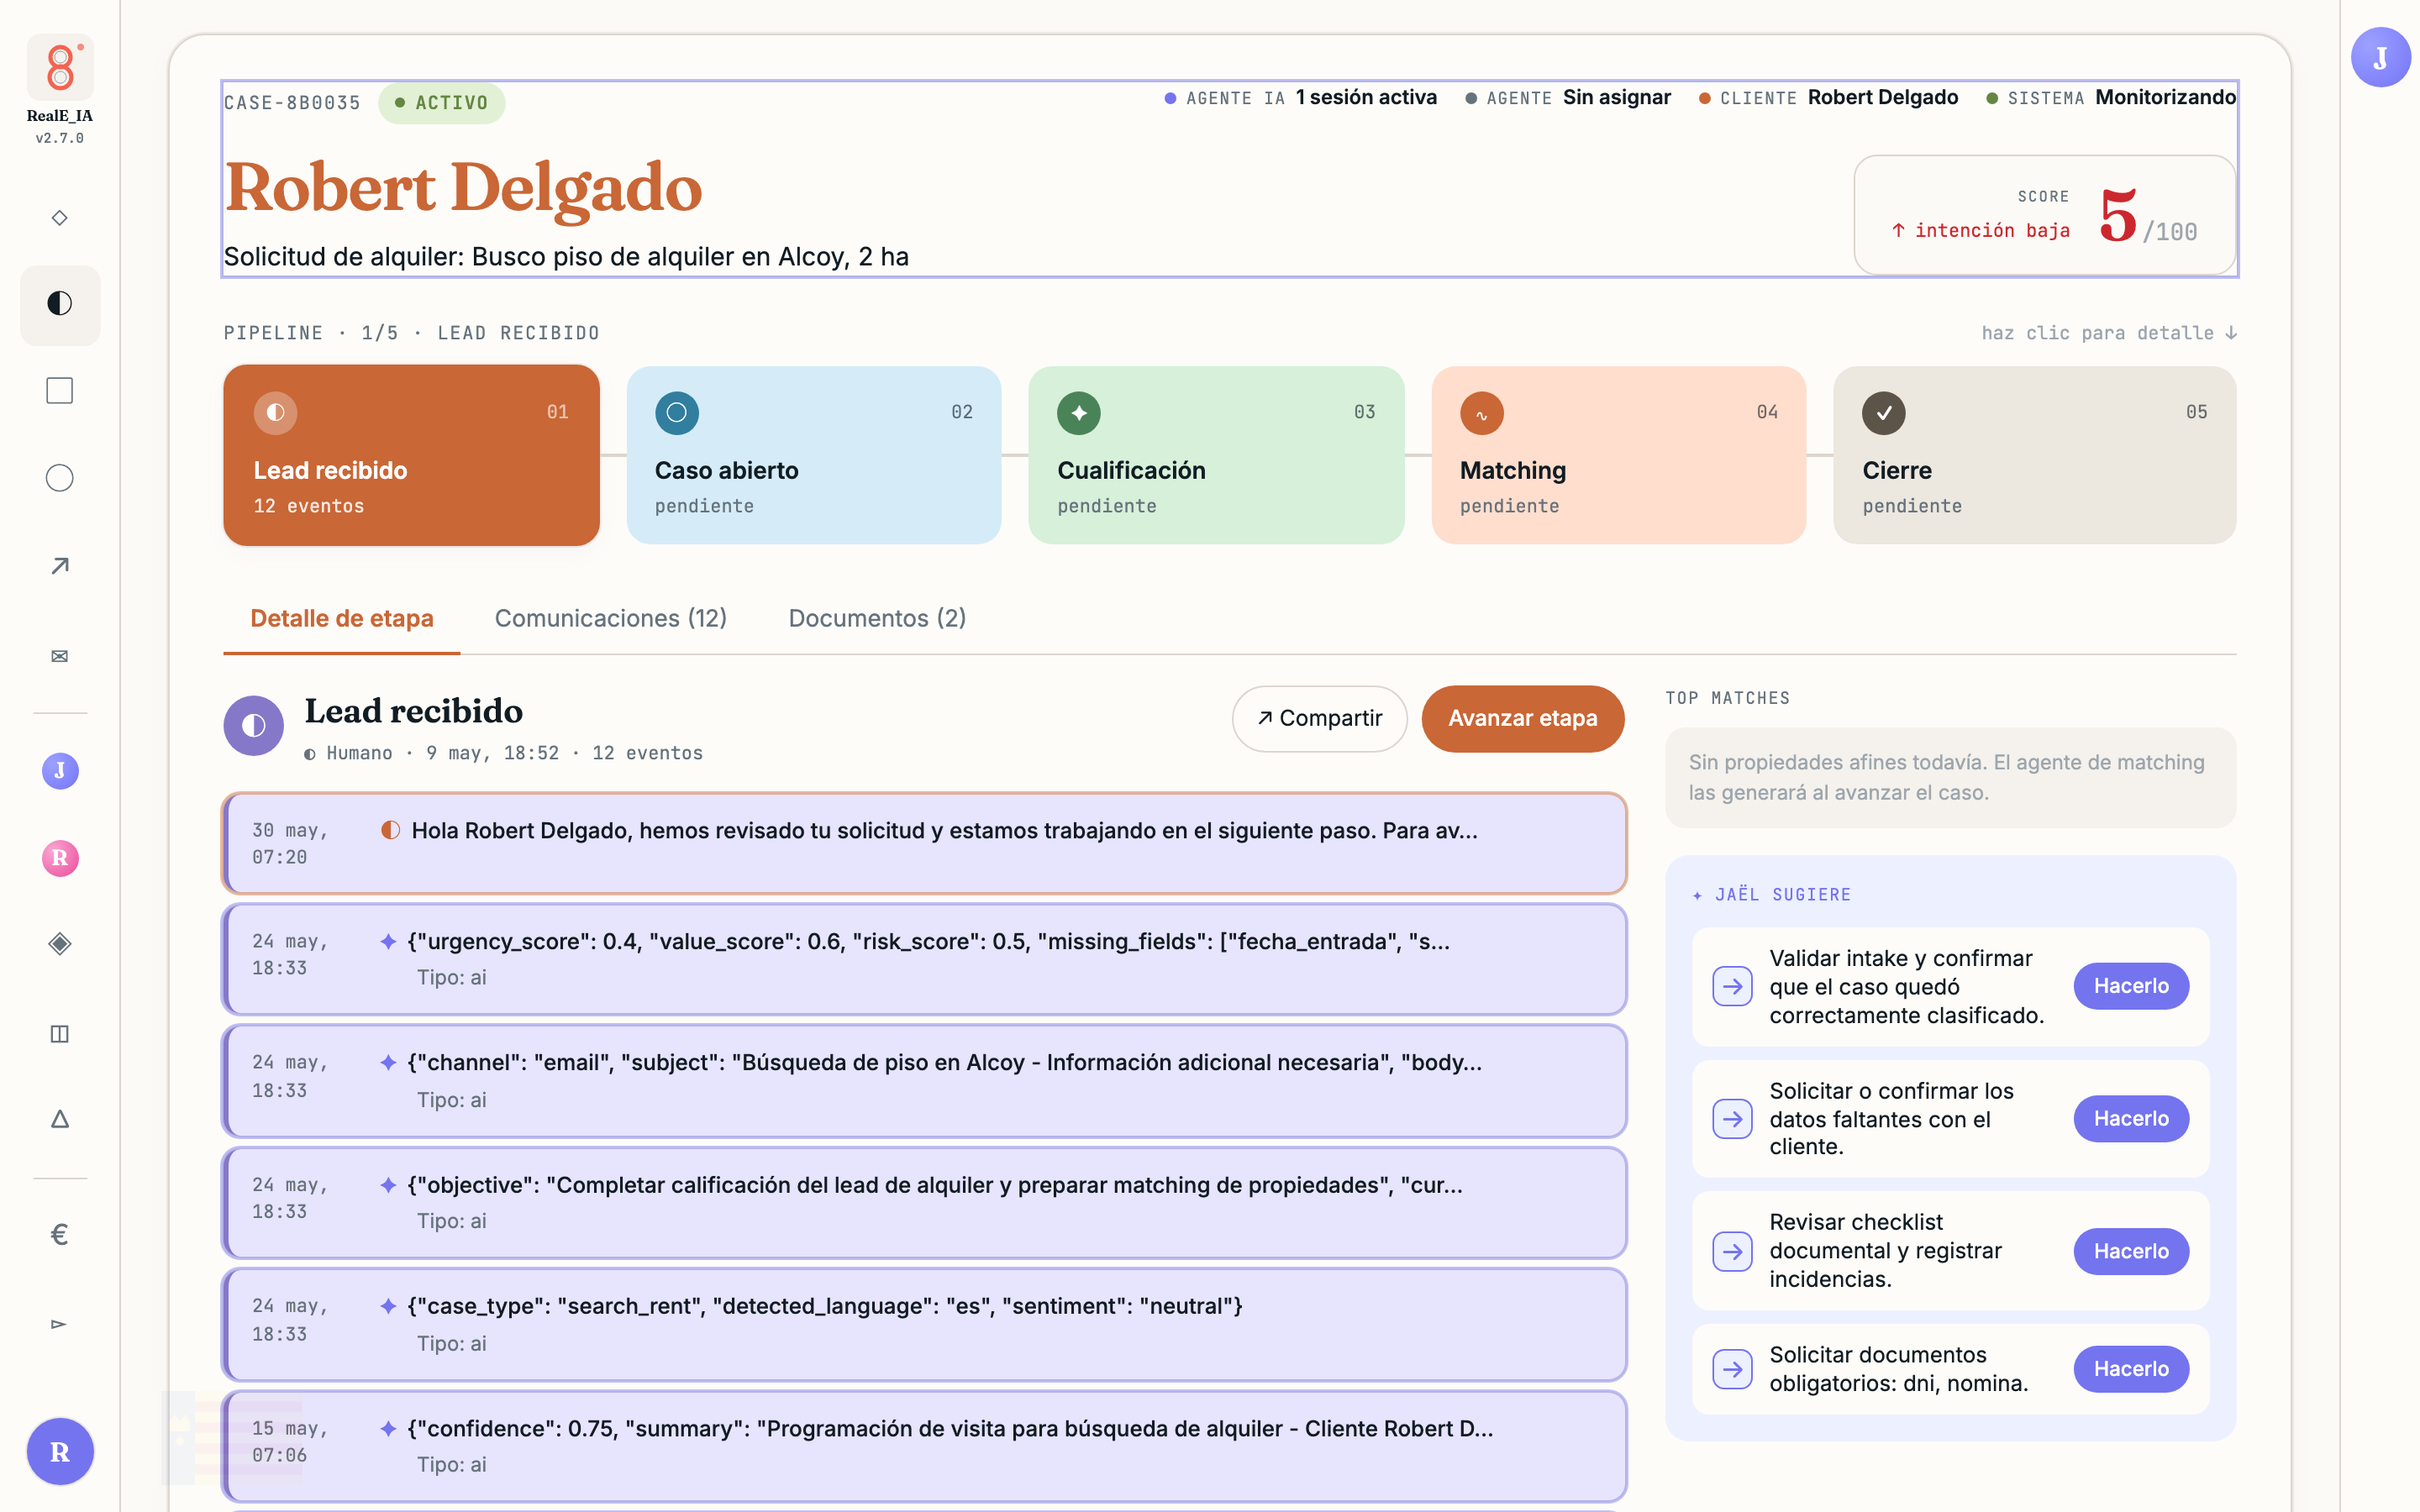This screenshot has width=2420, height=1512.
Task: Switch to the Comunicaciones (12) tab
Action: [610, 618]
